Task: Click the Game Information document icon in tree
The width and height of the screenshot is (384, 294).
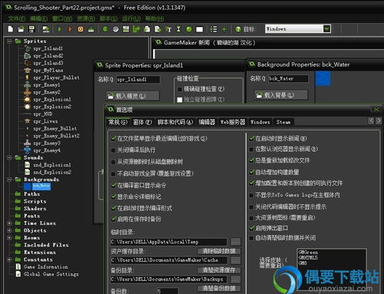Action: (x=18, y=266)
